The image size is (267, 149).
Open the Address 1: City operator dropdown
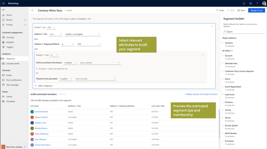pyautogui.click(x=56, y=34)
